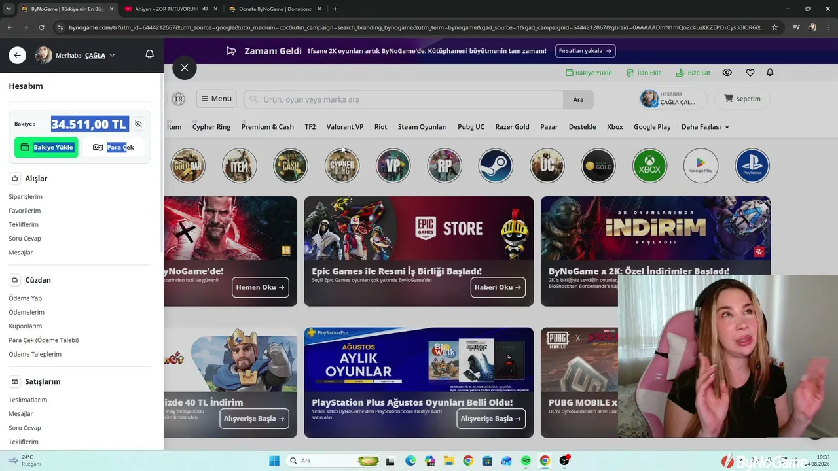Viewport: 838px width, 471px height.
Task: Select Valorant VP category tab
Action: coord(345,127)
